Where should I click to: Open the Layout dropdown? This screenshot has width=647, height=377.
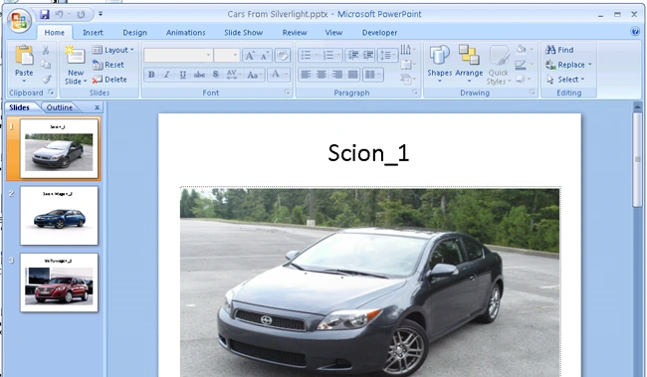(x=112, y=50)
